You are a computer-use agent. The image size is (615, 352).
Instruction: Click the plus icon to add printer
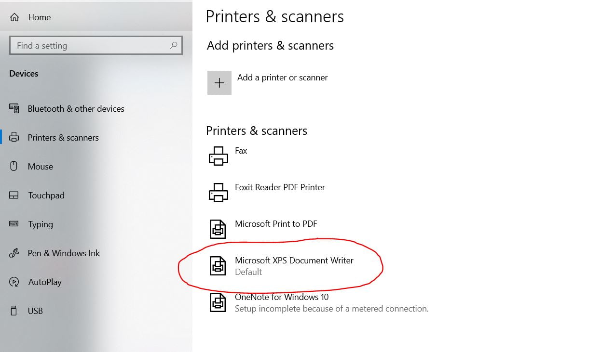point(219,83)
